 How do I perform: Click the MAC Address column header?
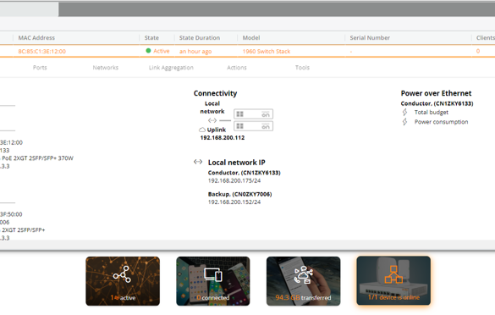pyautogui.click(x=36, y=37)
